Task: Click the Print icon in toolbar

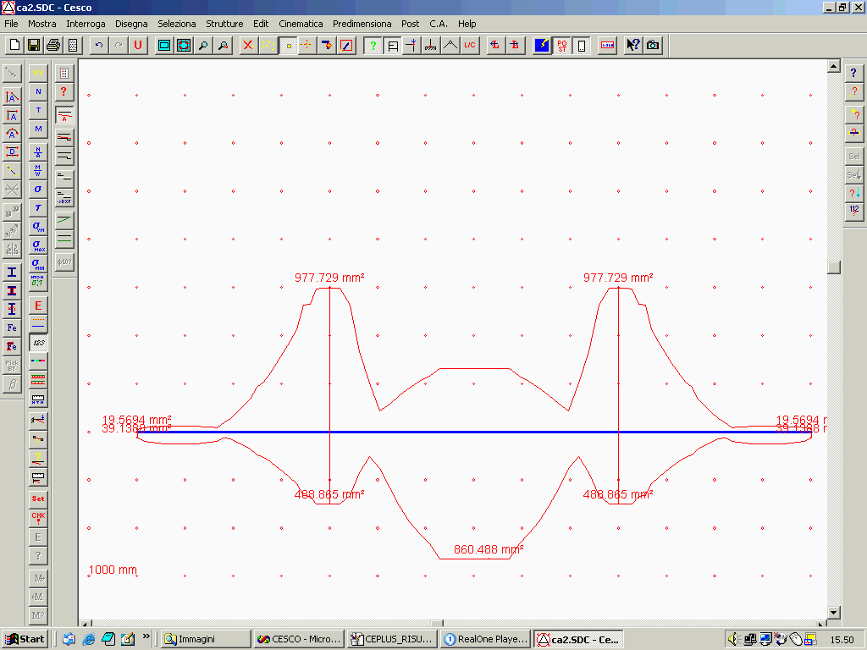Action: pos(53,45)
